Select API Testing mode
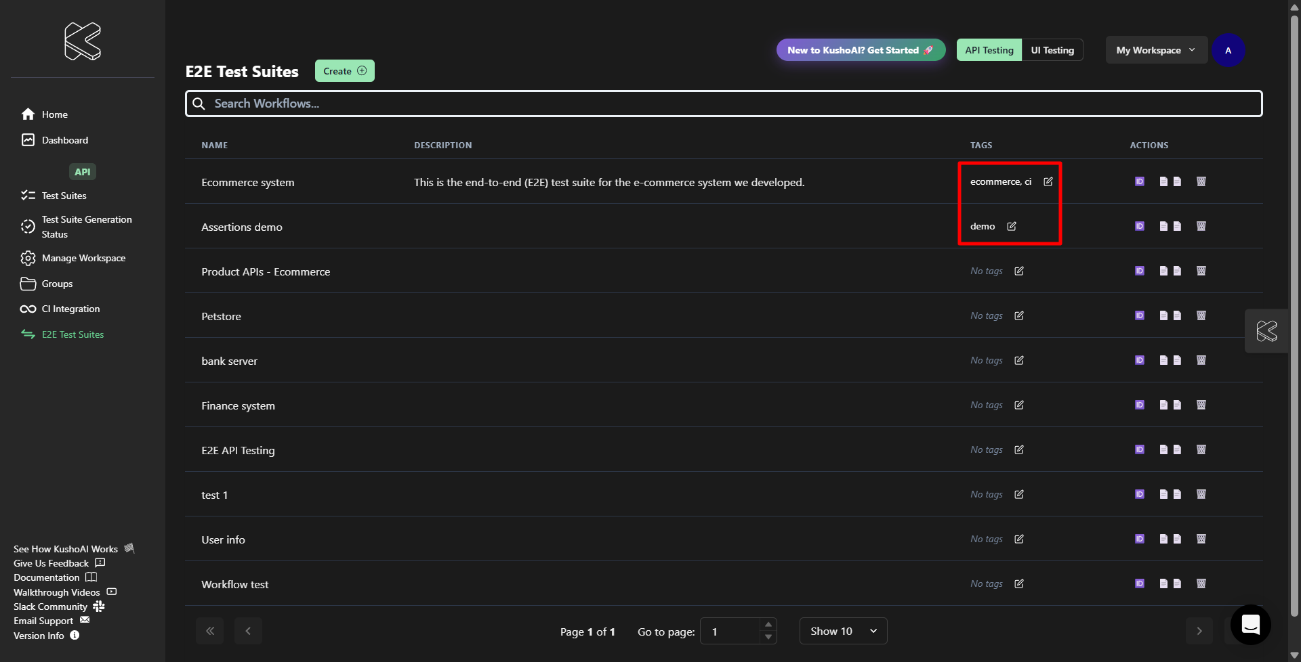Screen dimensions: 1301x662 pyautogui.click(x=989, y=50)
